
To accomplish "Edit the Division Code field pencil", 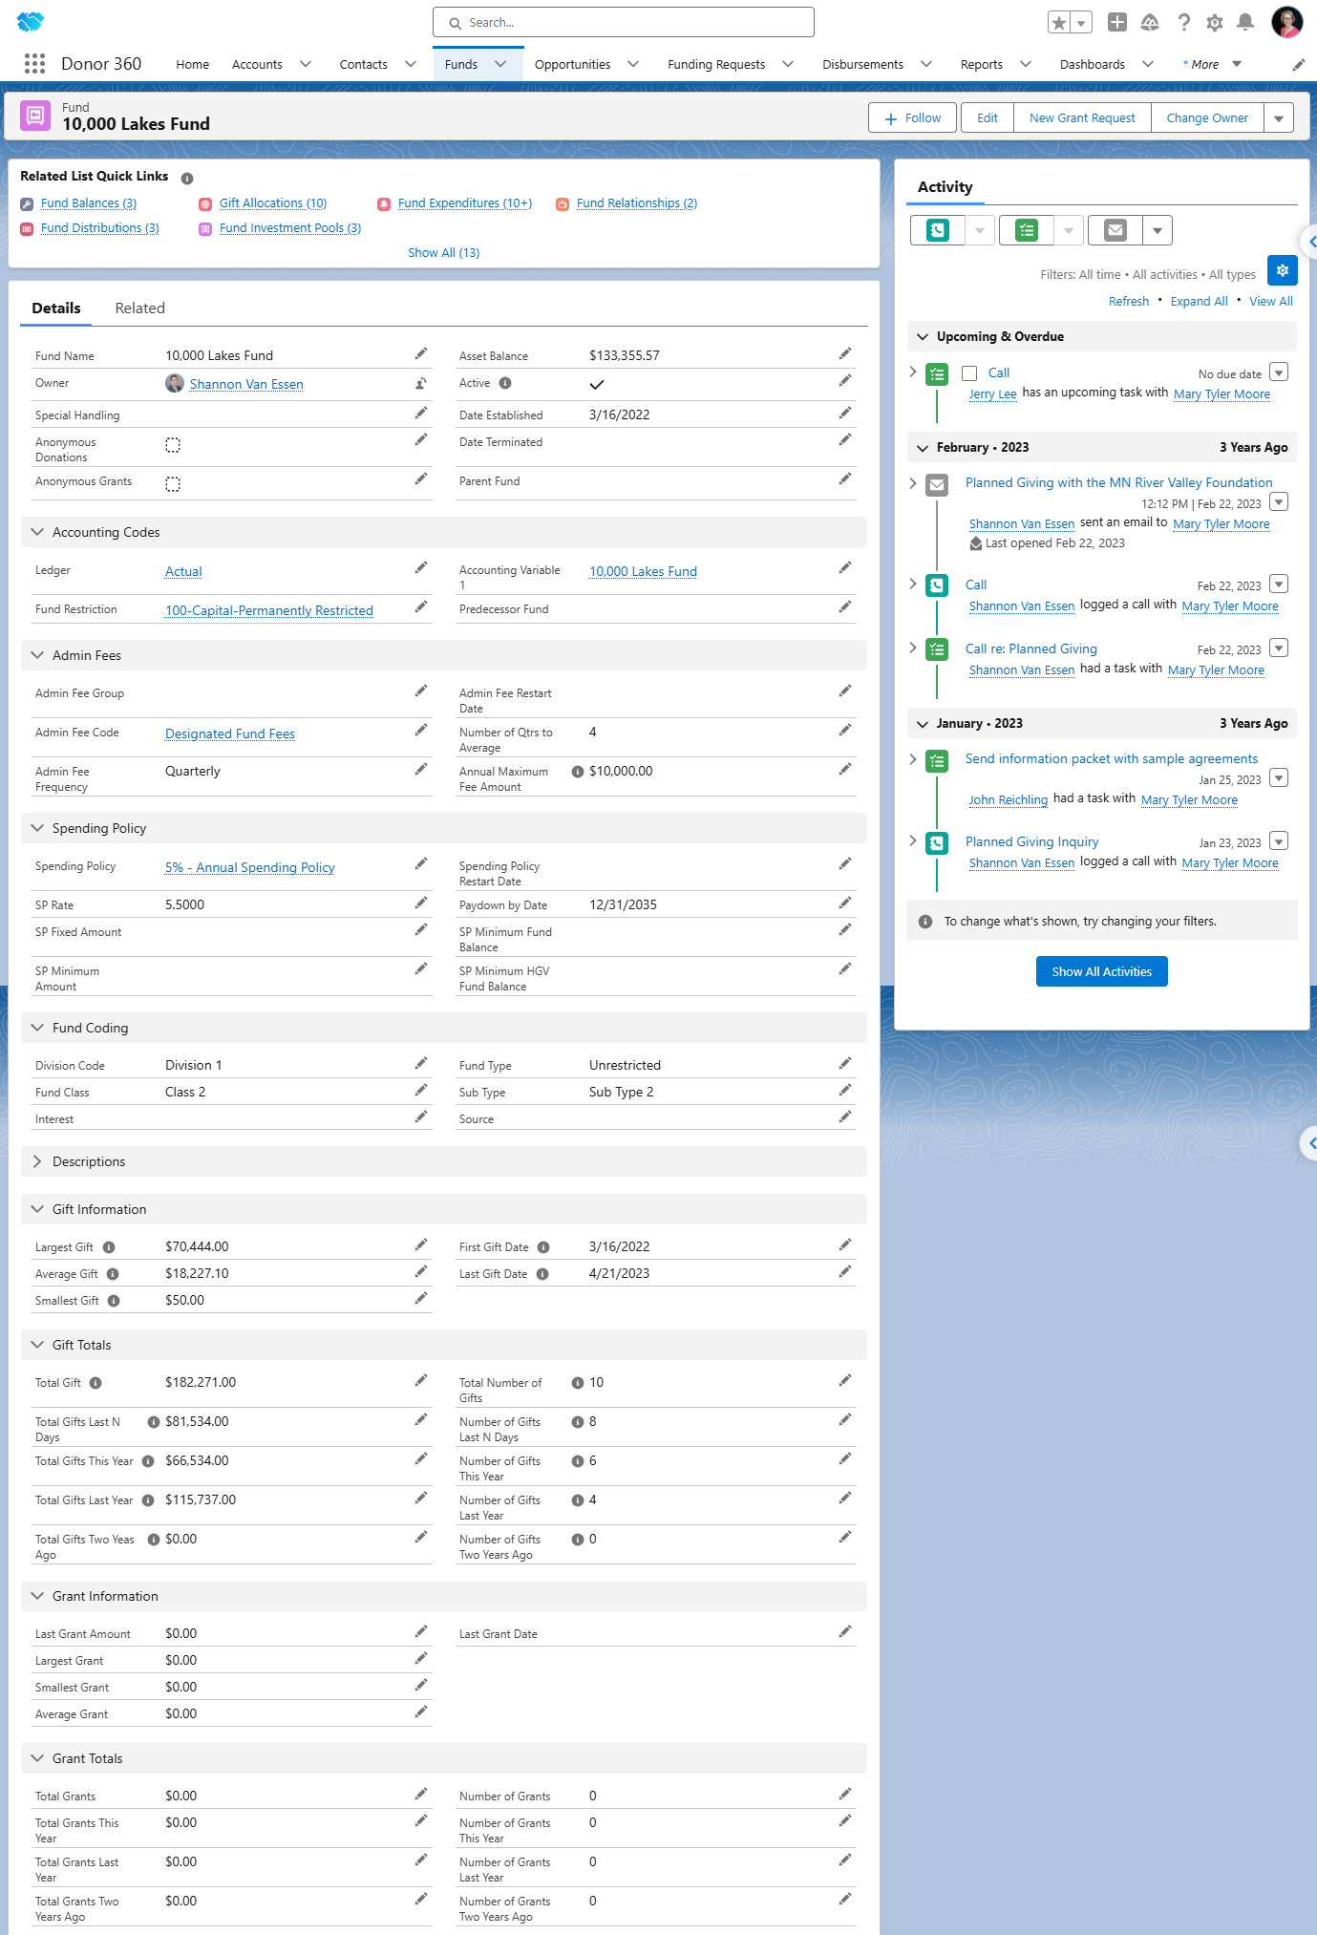I will [x=421, y=1064].
